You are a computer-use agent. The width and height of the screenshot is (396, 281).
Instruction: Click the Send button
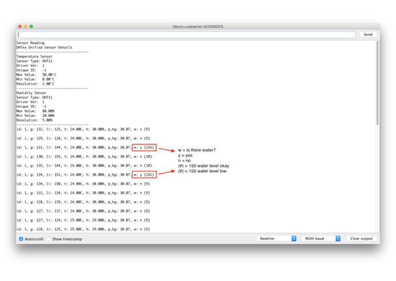coord(368,35)
